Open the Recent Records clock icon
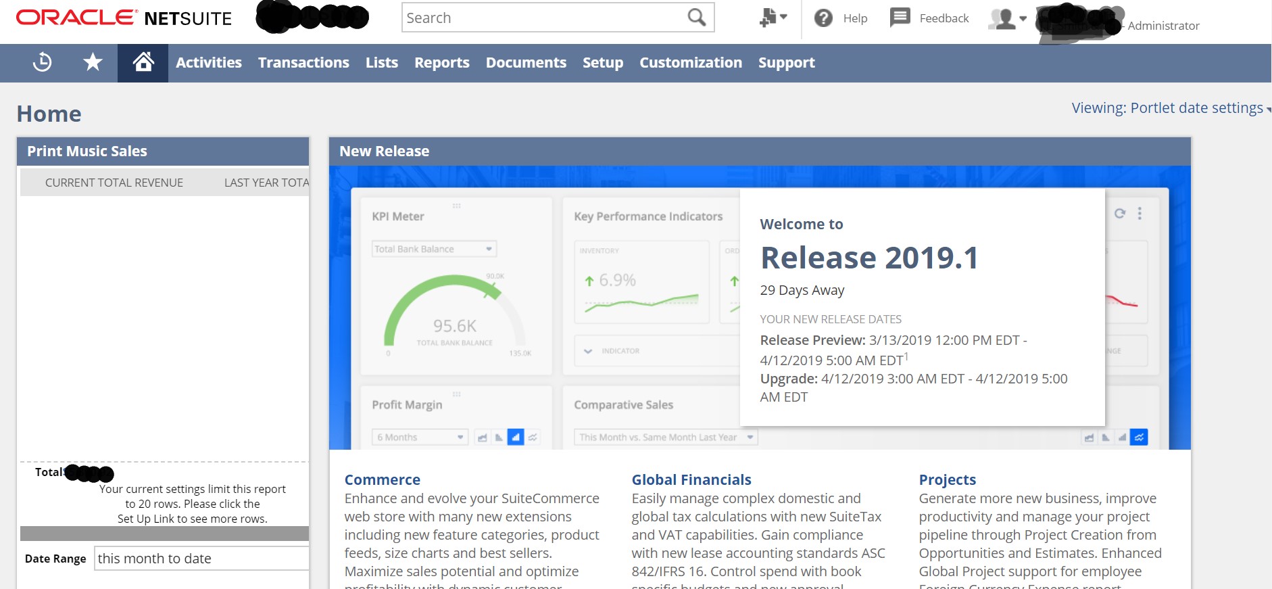This screenshot has width=1272, height=589. pyautogui.click(x=42, y=62)
